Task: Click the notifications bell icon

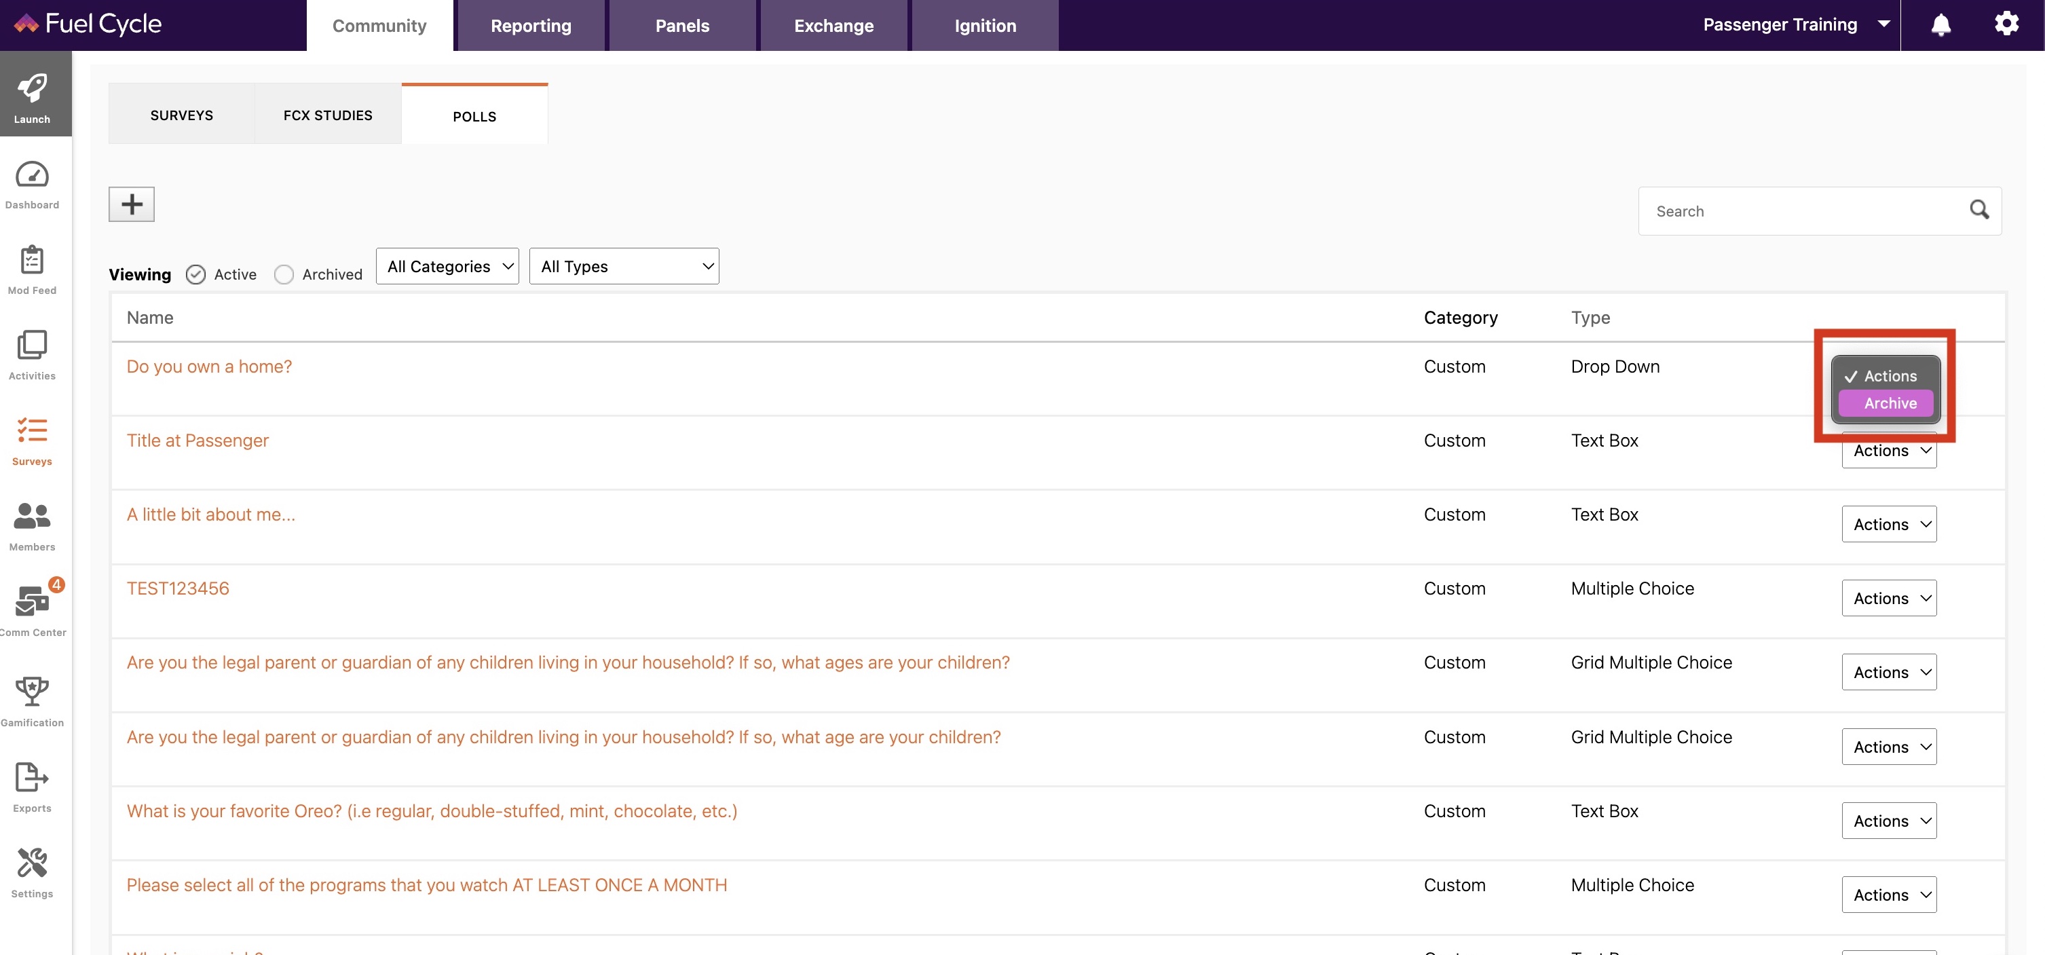Action: (1940, 24)
